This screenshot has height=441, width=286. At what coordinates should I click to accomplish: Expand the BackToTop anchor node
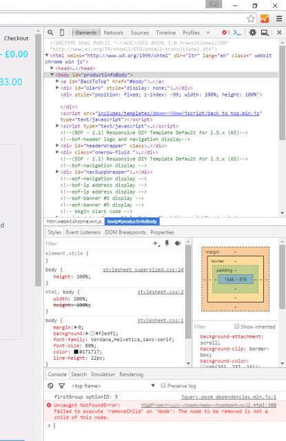coord(57,81)
